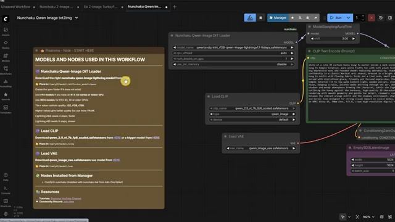The width and height of the screenshot is (395, 222).
Task: Click the second triangle icon right of Manager
Action: [x=308, y=18]
